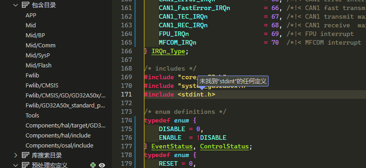The image size is (366, 168).
Task: Click the 包含目录 list icon
Action: click(x=26, y=5)
